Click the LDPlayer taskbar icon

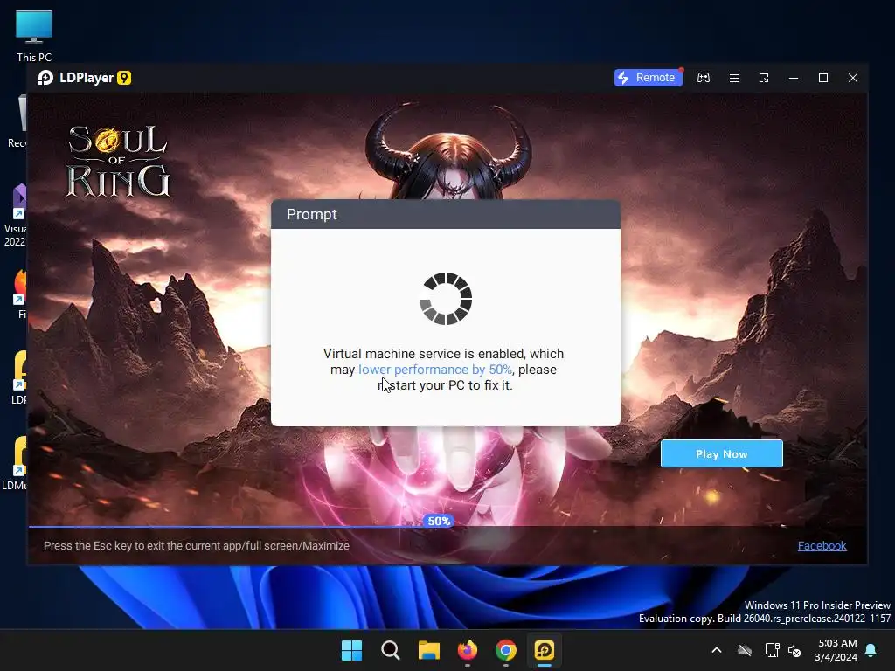[x=545, y=650]
